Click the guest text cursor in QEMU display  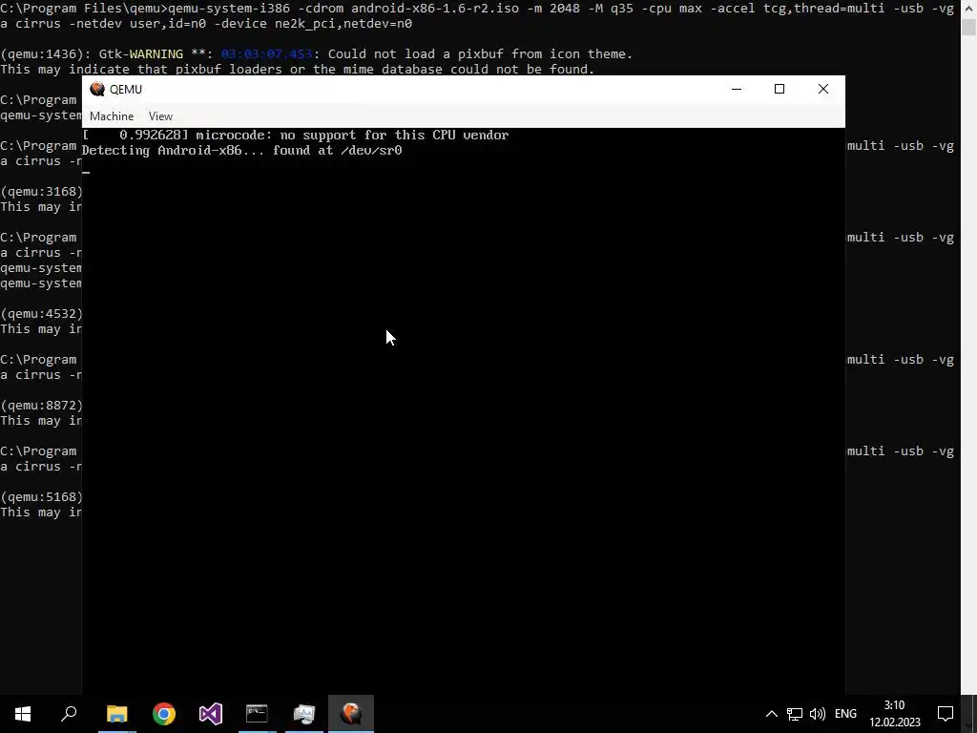(x=86, y=172)
